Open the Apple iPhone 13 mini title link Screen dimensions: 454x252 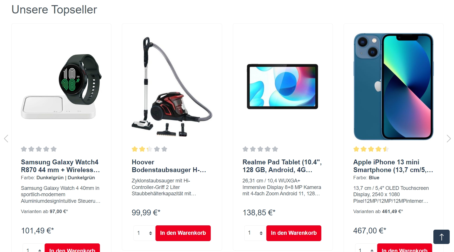coord(393,166)
